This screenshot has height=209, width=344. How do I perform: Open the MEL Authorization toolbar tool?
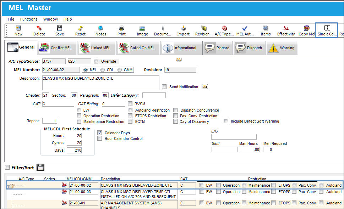coord(245,30)
